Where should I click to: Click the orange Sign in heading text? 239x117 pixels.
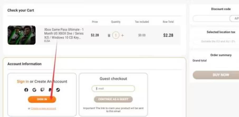23,81
